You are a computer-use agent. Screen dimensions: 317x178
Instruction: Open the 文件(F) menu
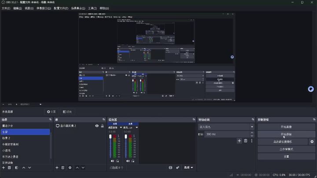[6, 8]
